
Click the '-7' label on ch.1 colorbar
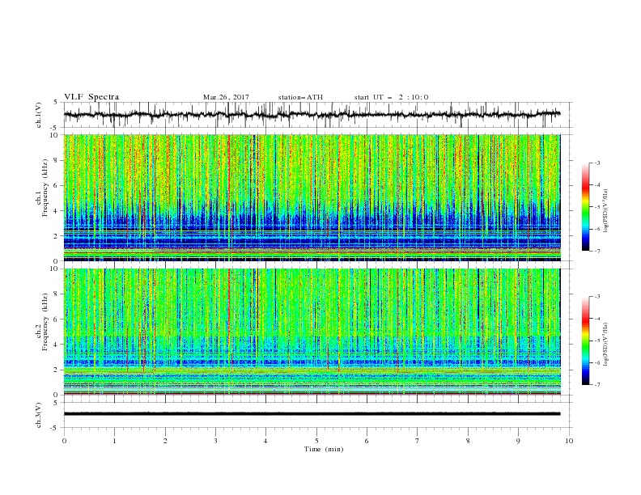click(596, 251)
